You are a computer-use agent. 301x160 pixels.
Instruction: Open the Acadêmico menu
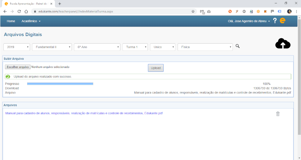pyautogui.click(x=31, y=21)
